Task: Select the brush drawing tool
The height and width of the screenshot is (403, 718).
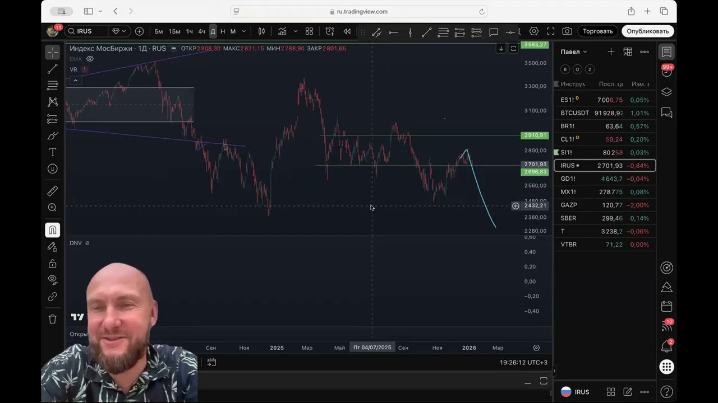Action: [53, 135]
